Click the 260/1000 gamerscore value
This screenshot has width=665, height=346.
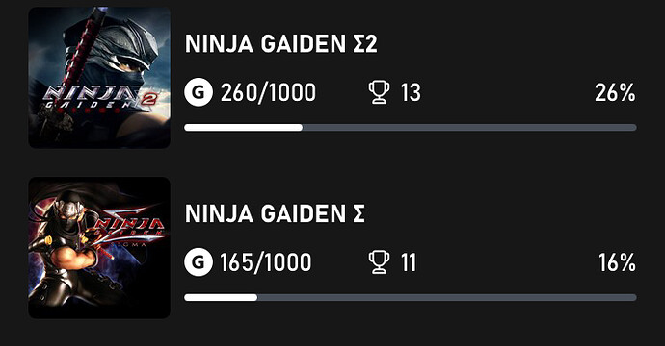268,92
